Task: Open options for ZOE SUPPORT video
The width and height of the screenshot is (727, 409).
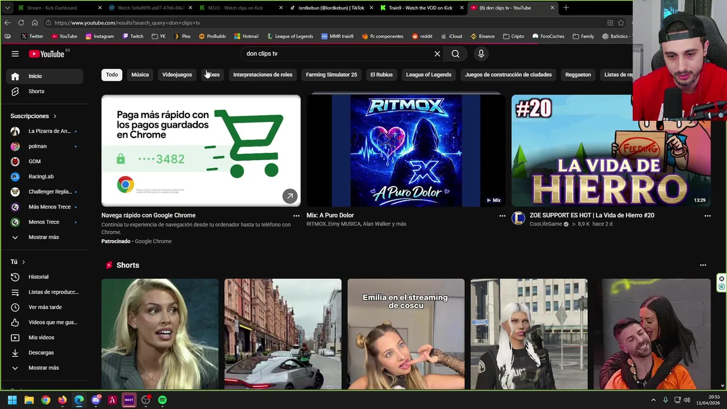Action: tap(707, 216)
